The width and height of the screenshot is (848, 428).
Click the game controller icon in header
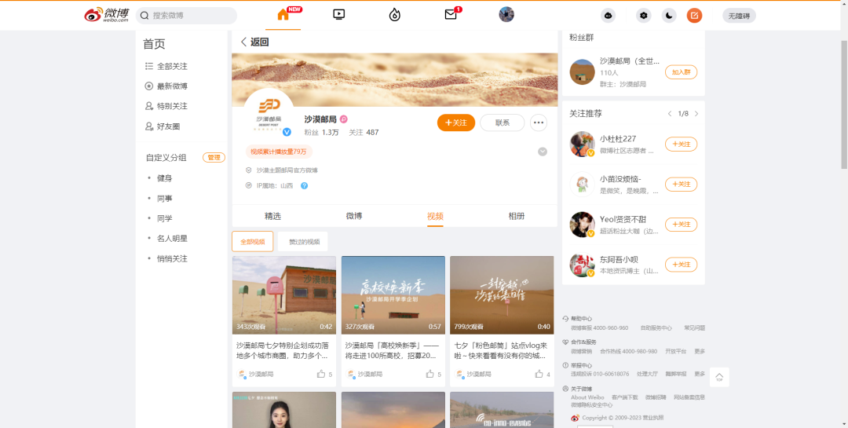click(x=609, y=16)
